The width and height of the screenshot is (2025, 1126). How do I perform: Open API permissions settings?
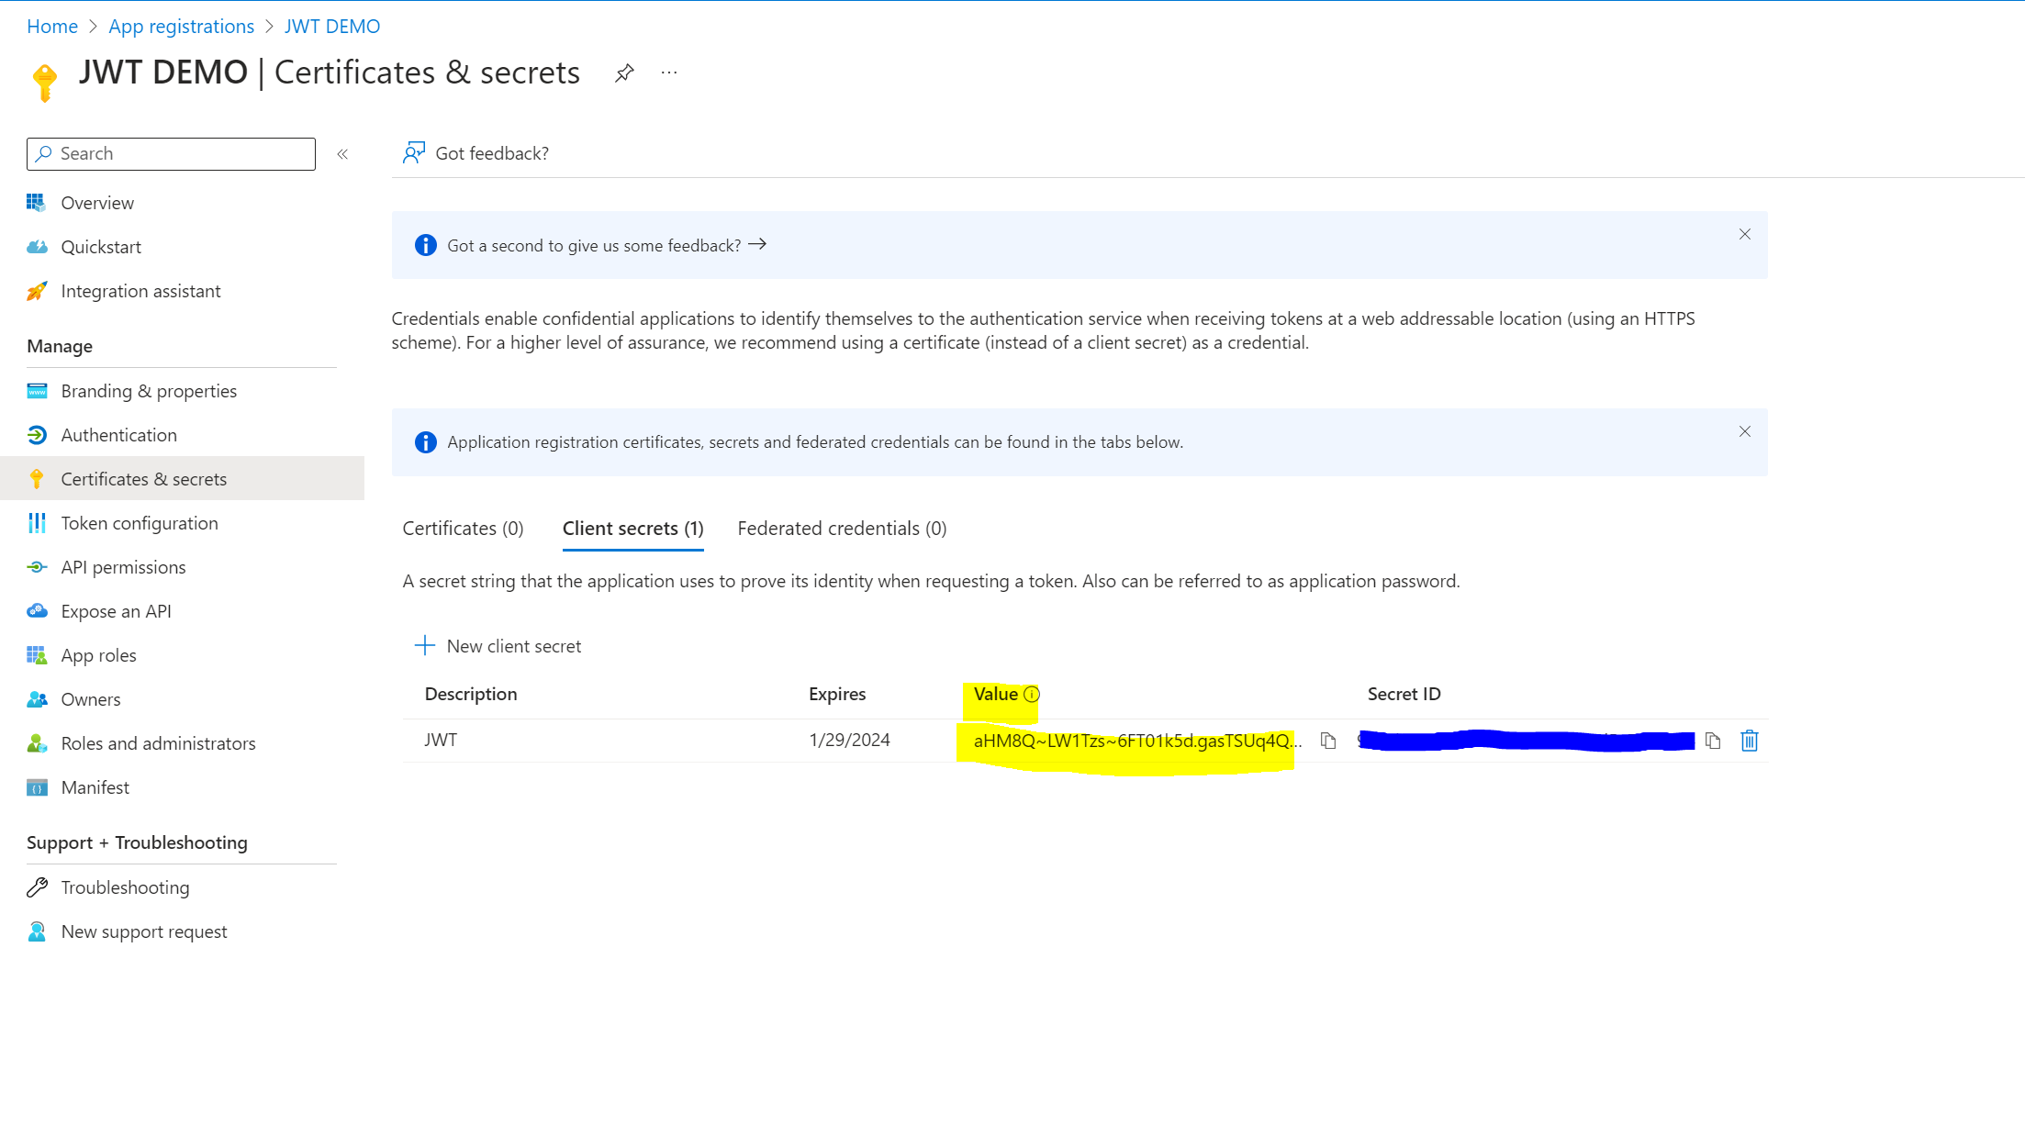point(123,566)
